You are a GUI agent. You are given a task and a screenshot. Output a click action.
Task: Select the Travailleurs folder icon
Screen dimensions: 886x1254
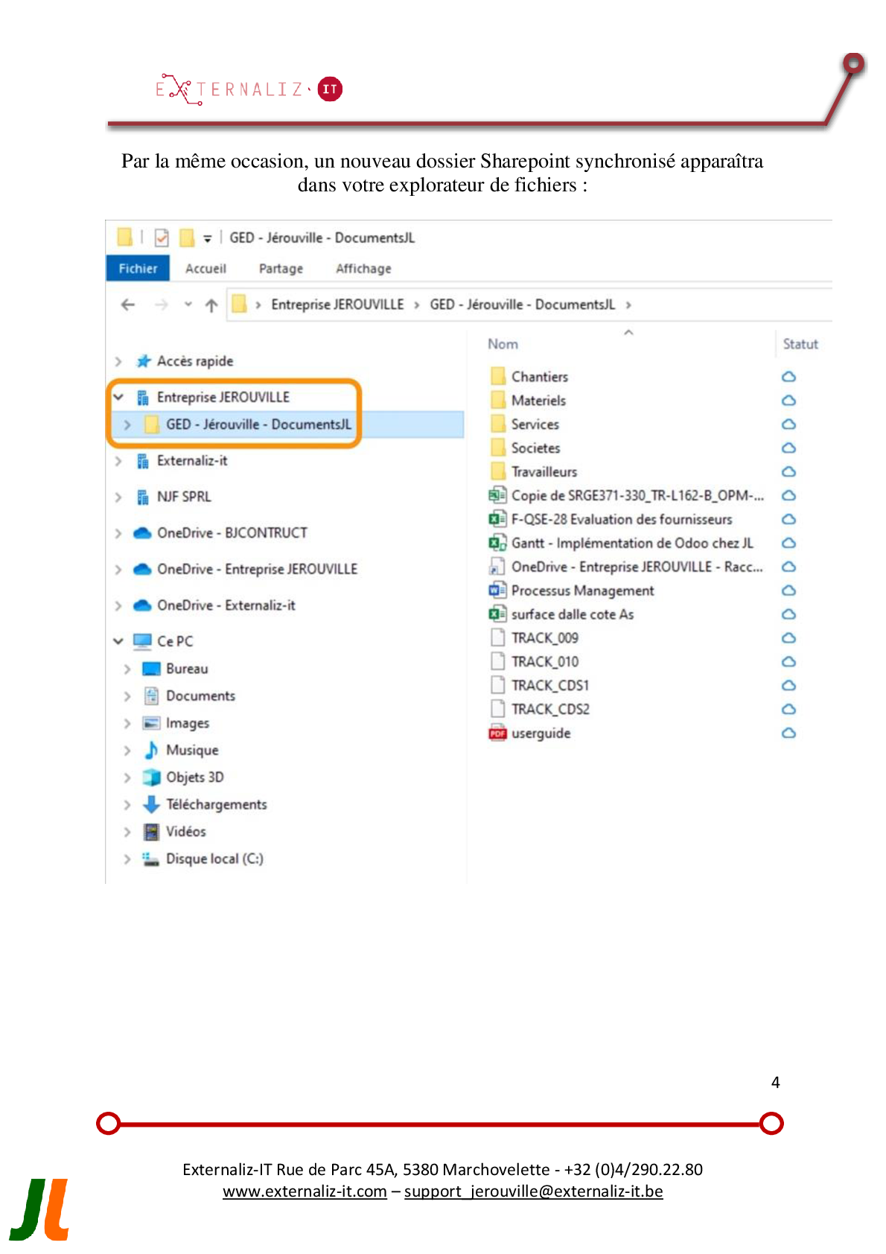pyautogui.click(x=498, y=472)
